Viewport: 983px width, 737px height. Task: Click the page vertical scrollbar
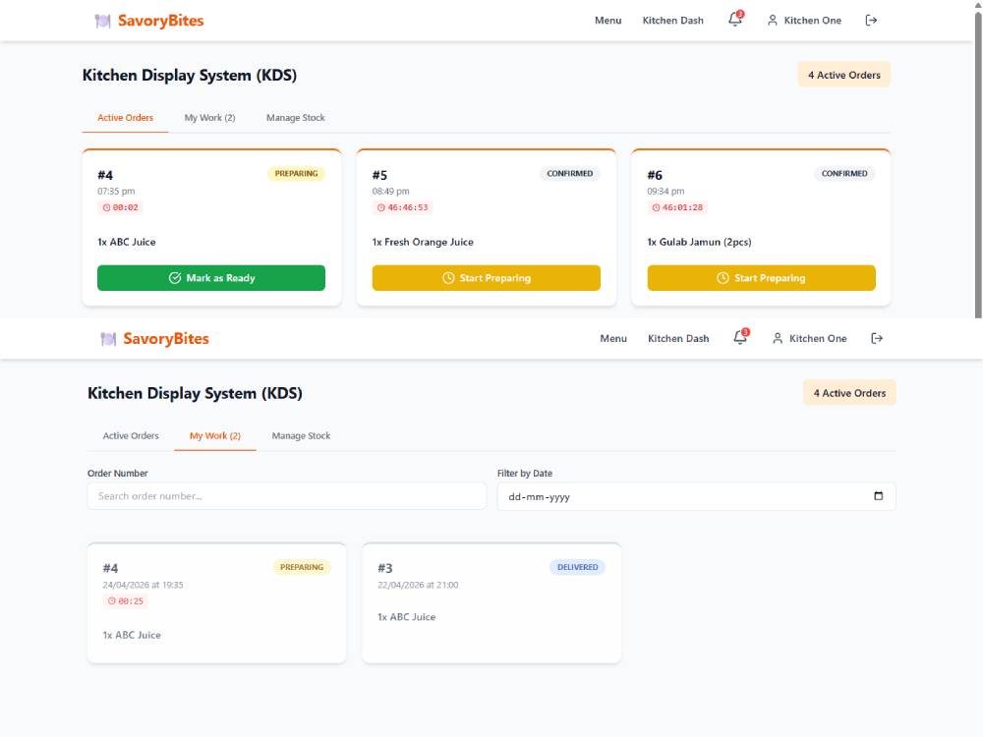click(x=978, y=163)
